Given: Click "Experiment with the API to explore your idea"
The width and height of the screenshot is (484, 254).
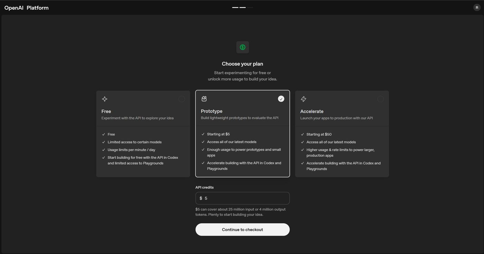Looking at the screenshot, I should [x=138, y=118].
